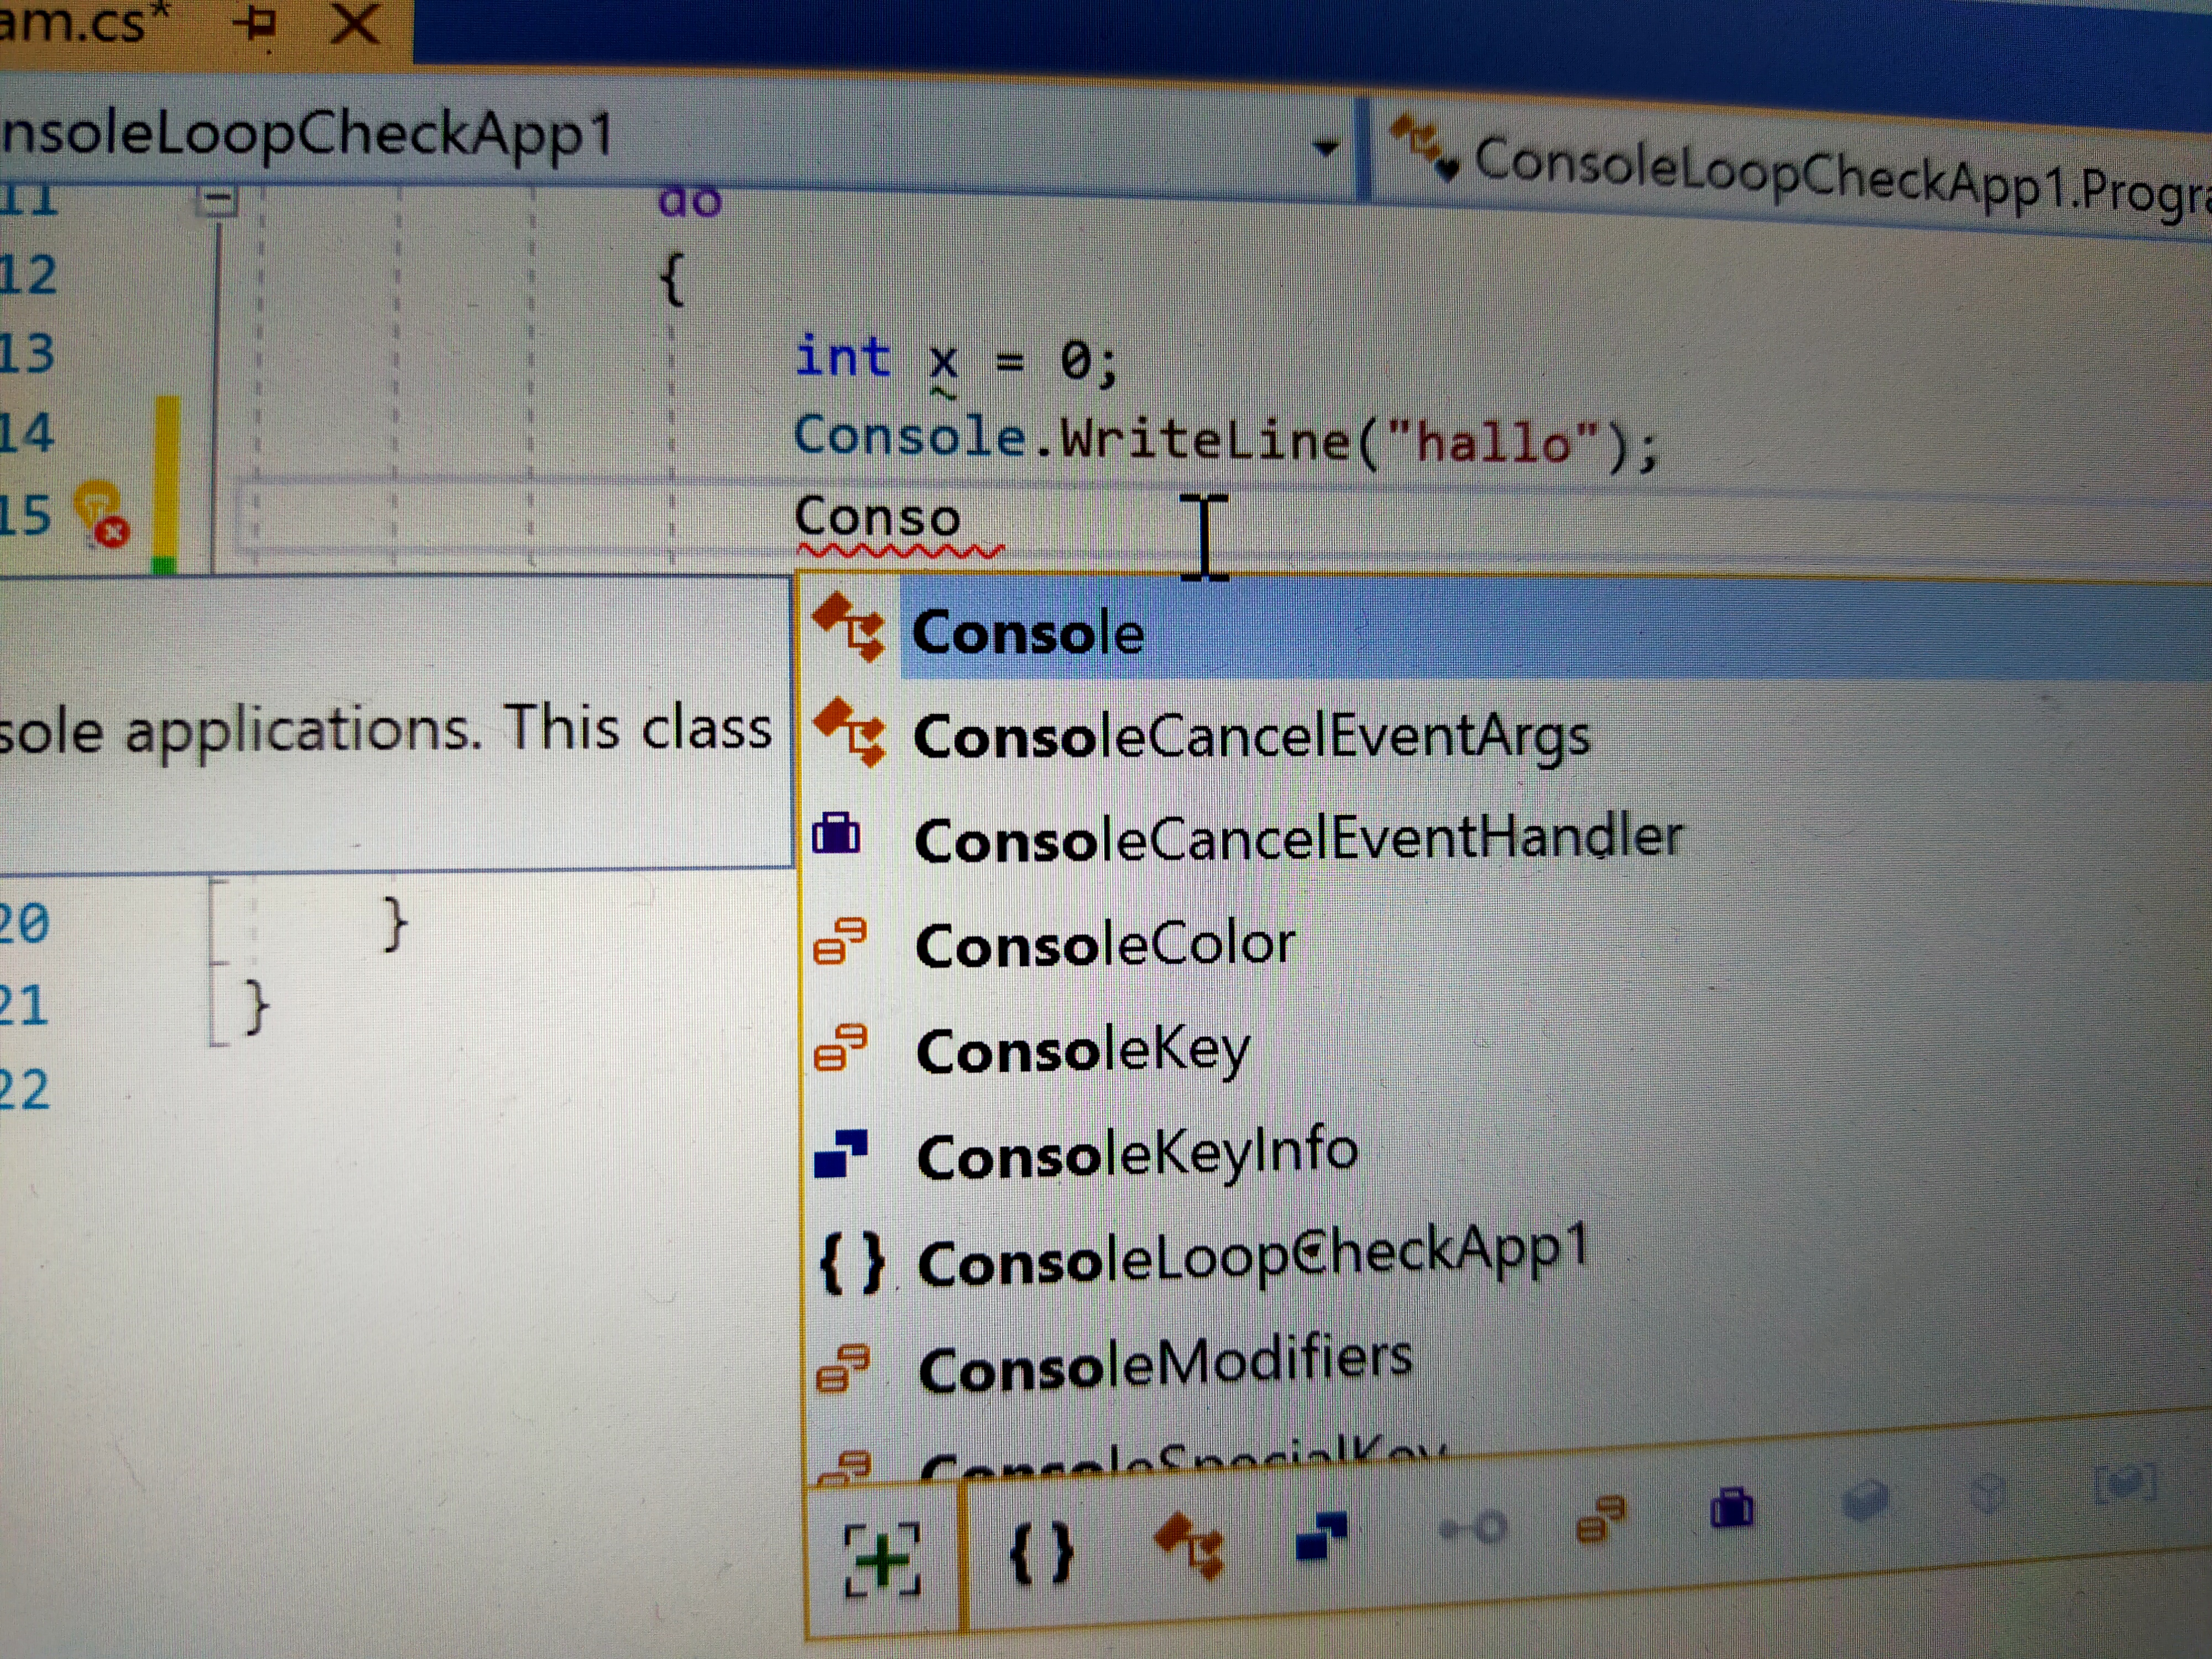
Task: Click the class icon beside Console
Action: [x=849, y=627]
